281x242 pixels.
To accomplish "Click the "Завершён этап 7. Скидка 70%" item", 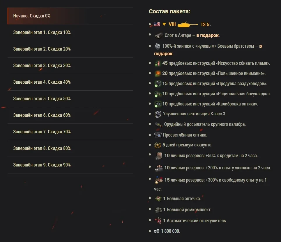I will pos(70,132).
